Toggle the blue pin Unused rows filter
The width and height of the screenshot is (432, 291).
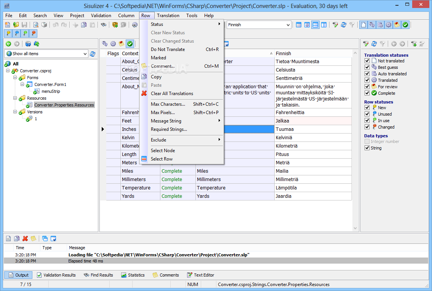17,33
